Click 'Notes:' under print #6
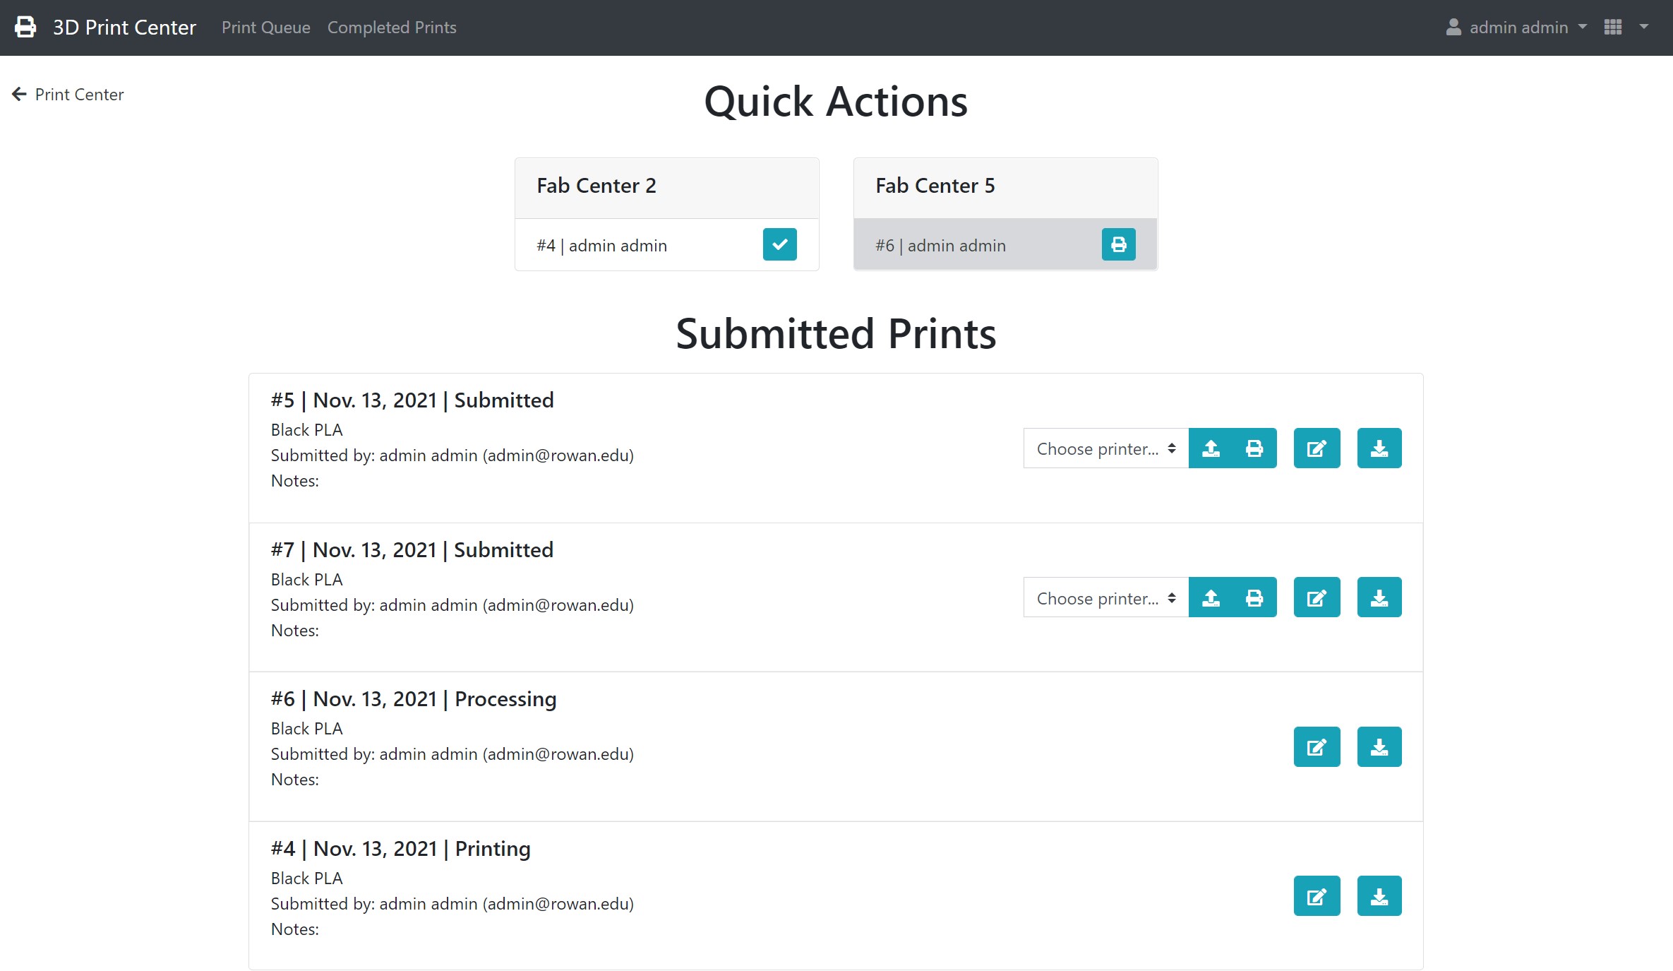 (x=295, y=780)
